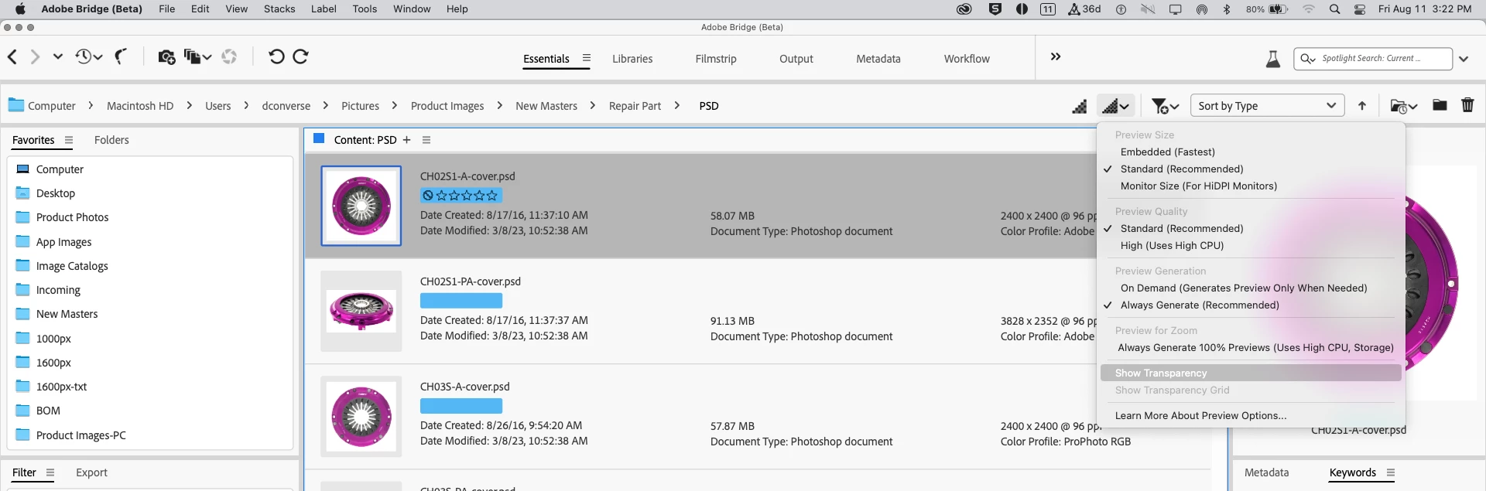1486x491 pixels.
Task: Open the review mode refine icon
Action: pos(197,57)
